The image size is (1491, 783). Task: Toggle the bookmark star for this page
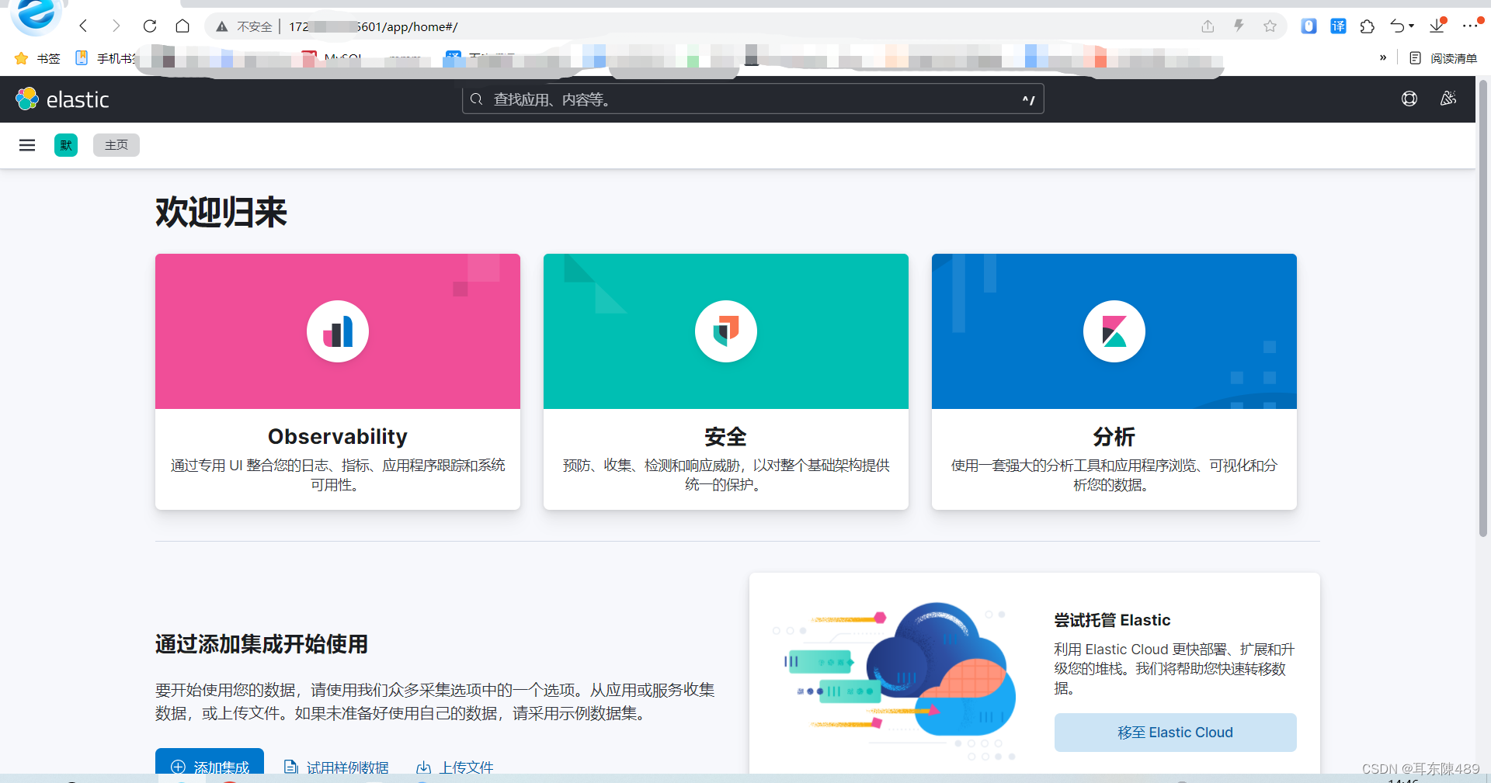tap(1270, 26)
